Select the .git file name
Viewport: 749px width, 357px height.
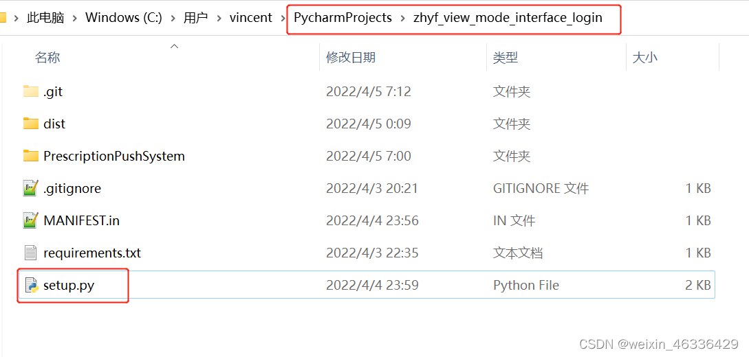click(x=53, y=91)
